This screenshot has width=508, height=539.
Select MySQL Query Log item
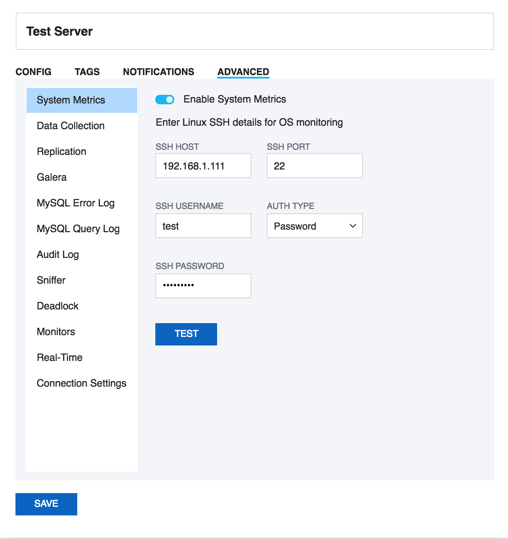tap(78, 229)
